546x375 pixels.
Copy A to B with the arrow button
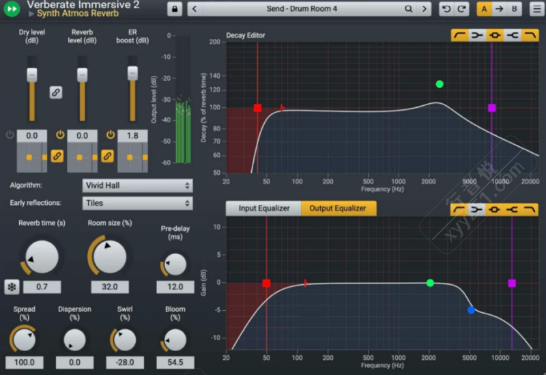(500, 9)
